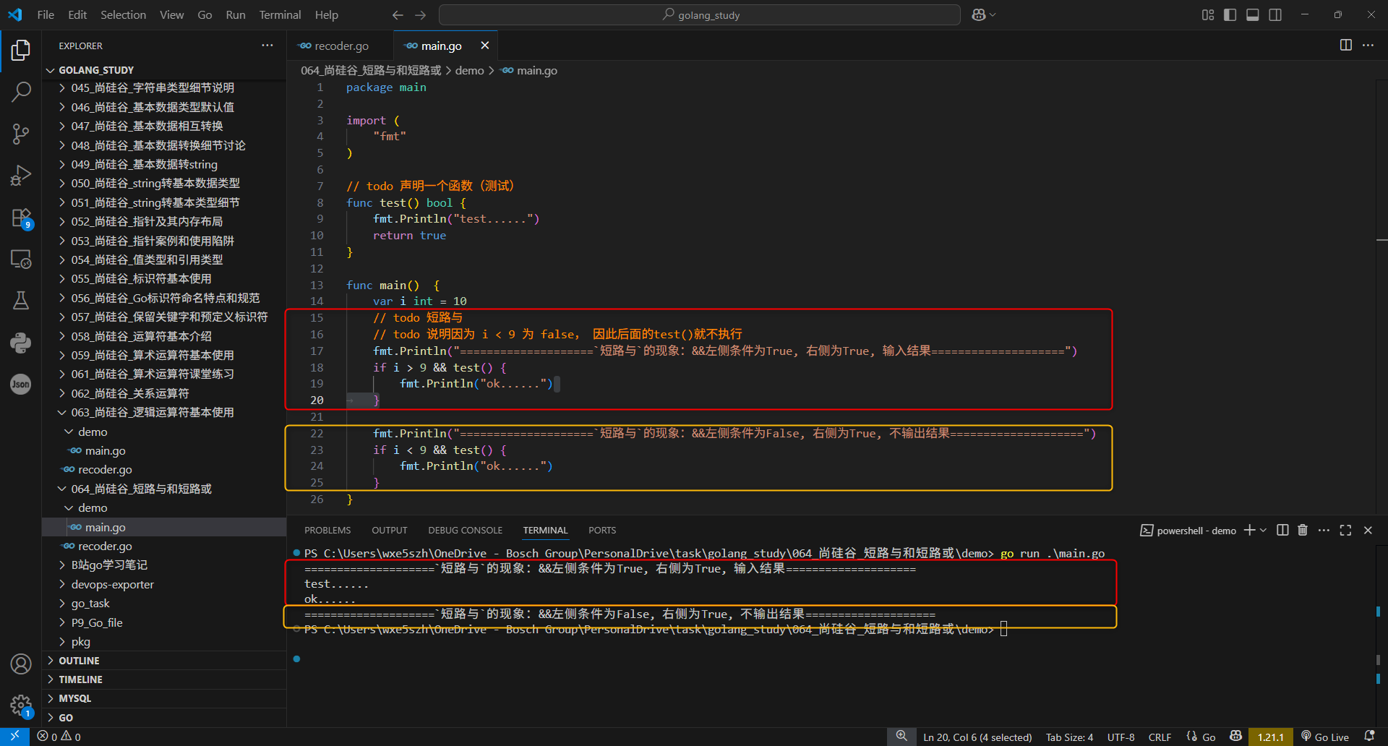Kill terminal with trash icon
This screenshot has width=1388, height=746.
coord(1303,531)
